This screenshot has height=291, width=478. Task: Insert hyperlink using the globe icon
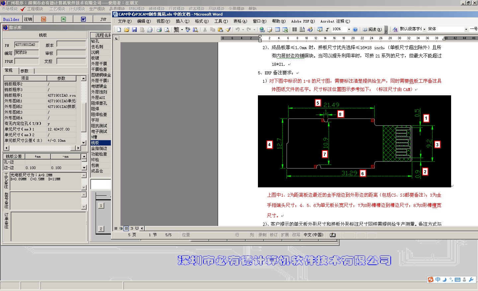point(262,30)
